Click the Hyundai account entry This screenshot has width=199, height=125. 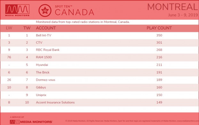[42, 65]
